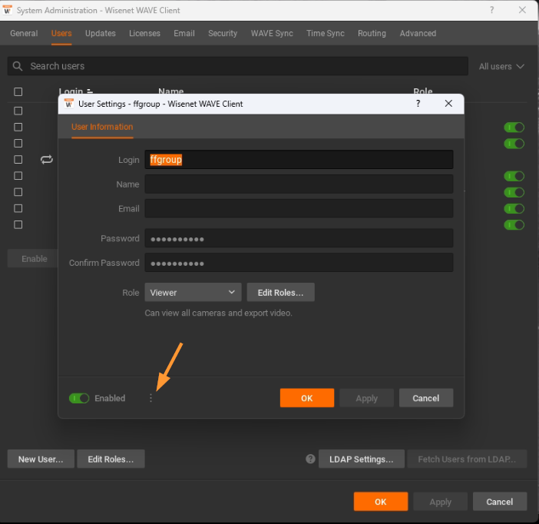Image resolution: width=539 pixels, height=524 pixels.
Task: Click Edit Roles in System Administration window
Action: coord(111,459)
